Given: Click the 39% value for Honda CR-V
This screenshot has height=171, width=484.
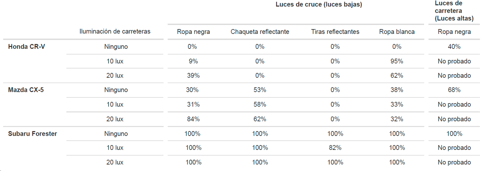Looking at the screenshot, I should click(x=193, y=76).
